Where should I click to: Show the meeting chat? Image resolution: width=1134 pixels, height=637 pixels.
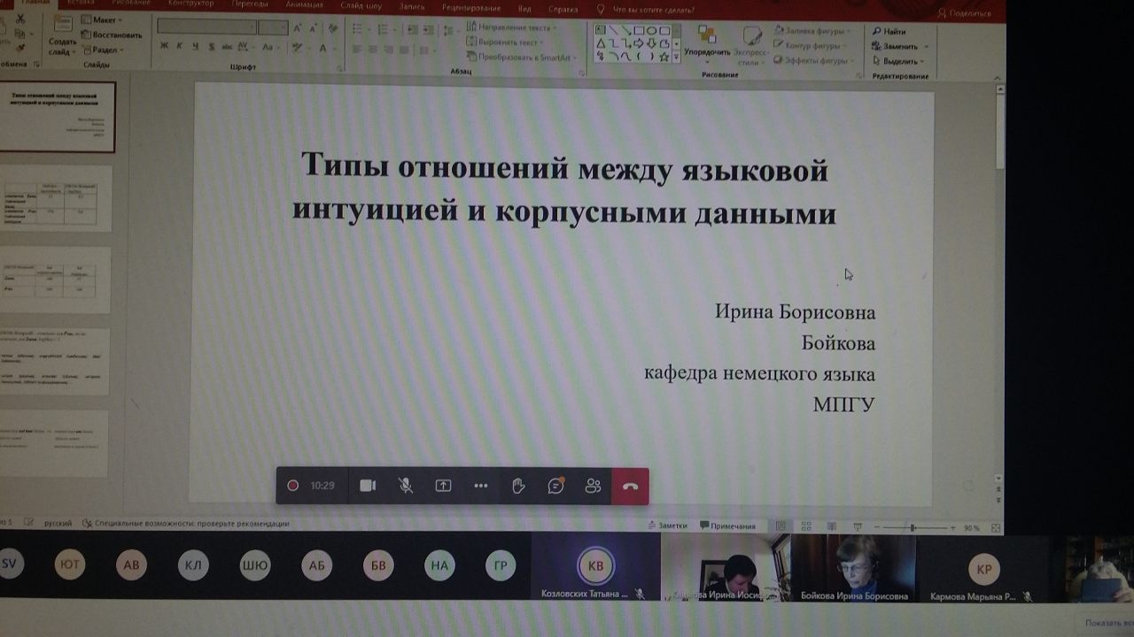click(x=555, y=486)
